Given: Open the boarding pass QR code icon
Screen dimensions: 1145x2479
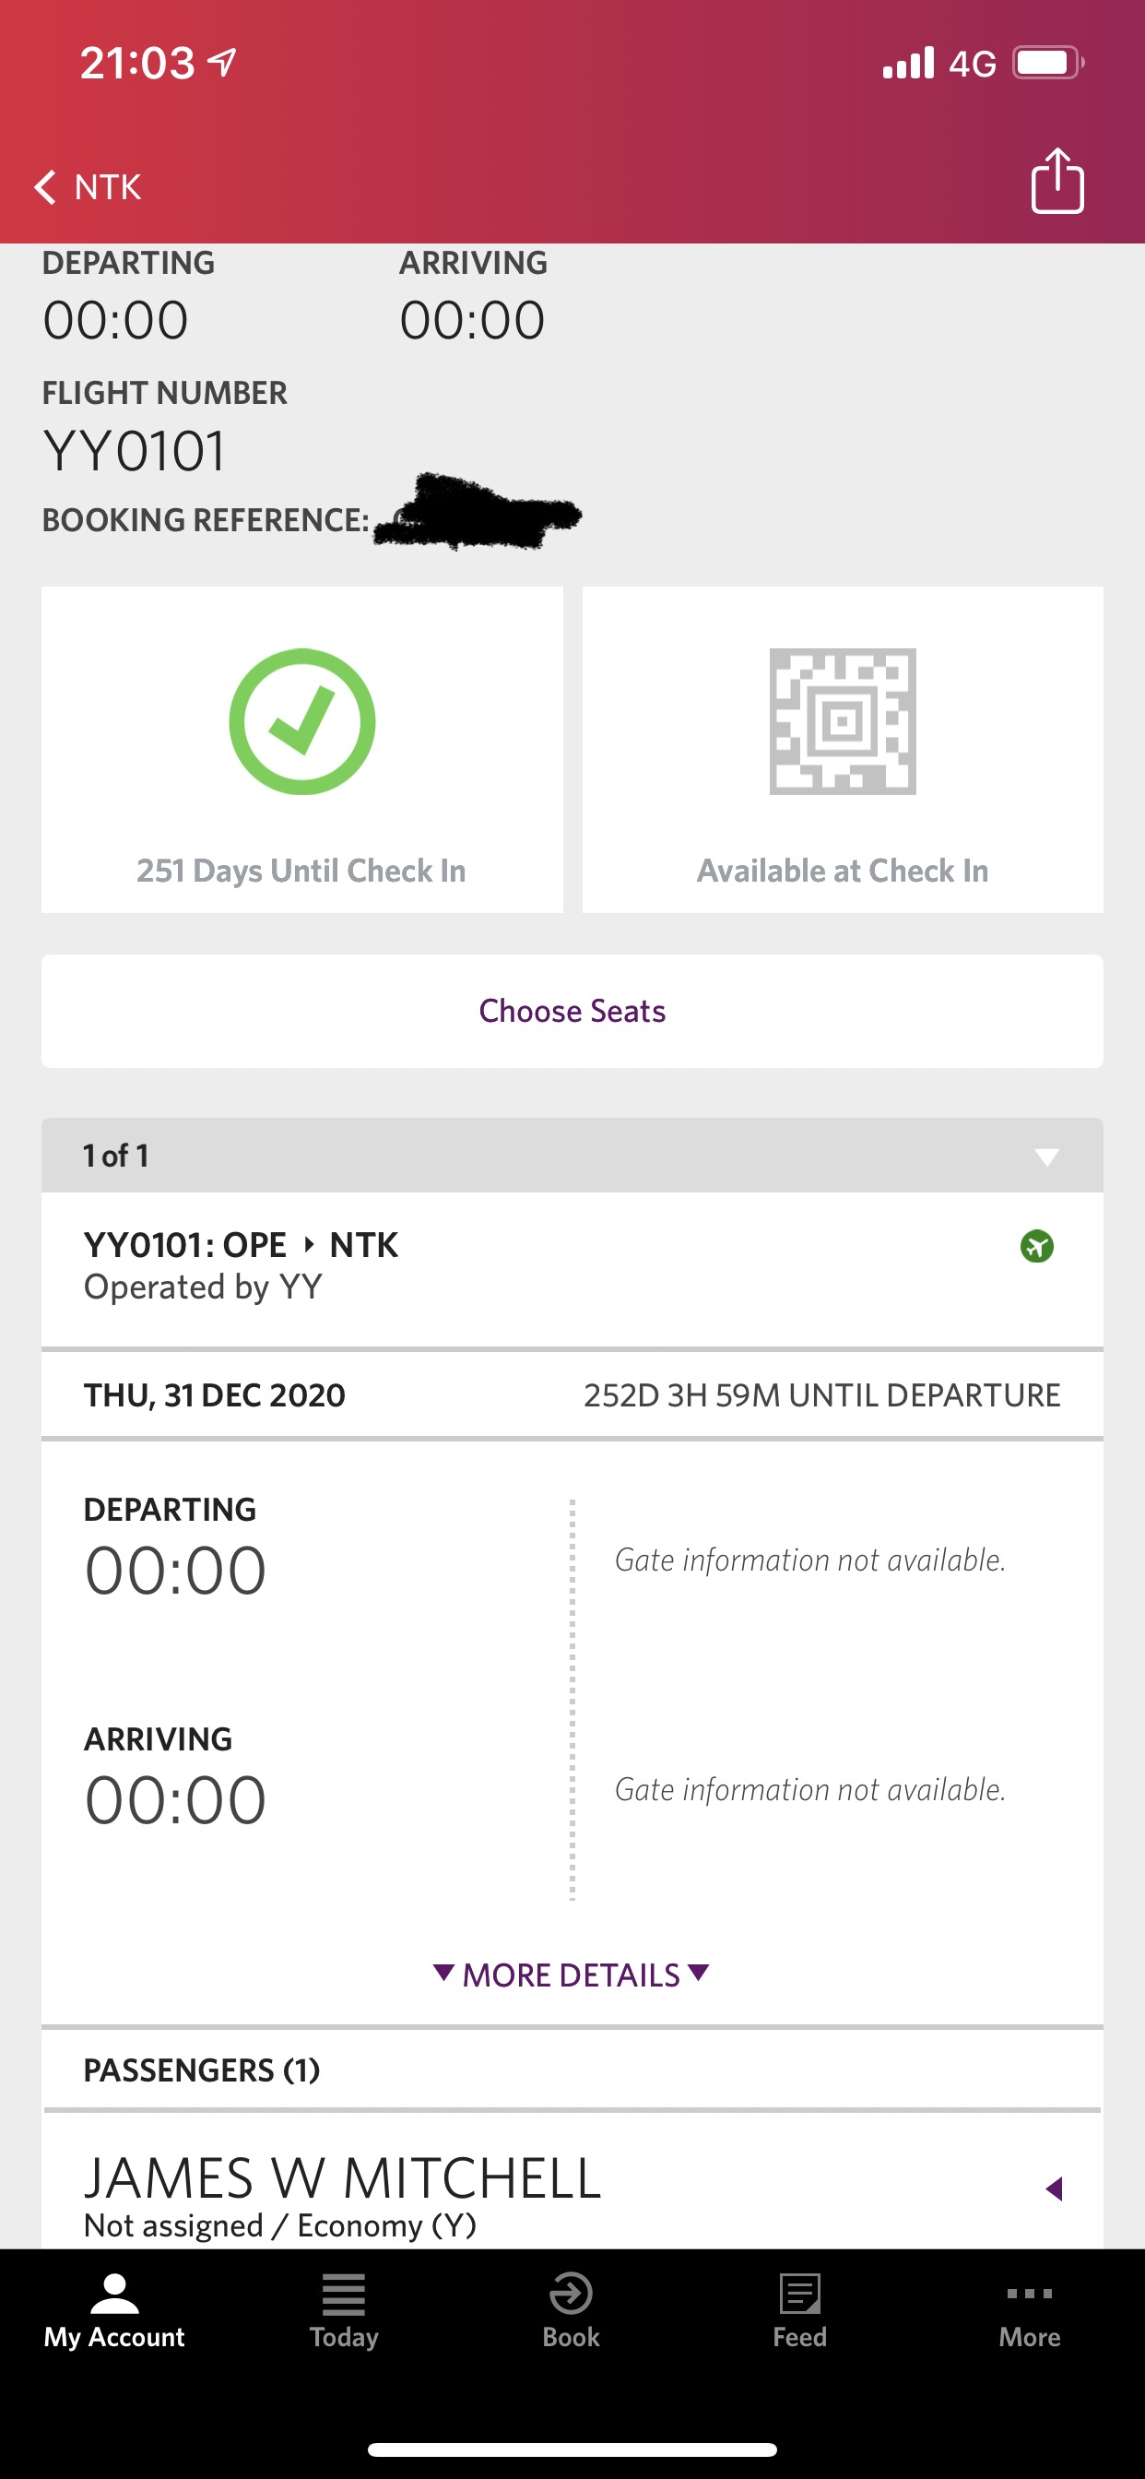Looking at the screenshot, I should (x=843, y=722).
